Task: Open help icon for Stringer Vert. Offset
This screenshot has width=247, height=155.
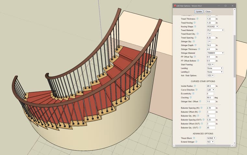Action: [x=200, y=101]
